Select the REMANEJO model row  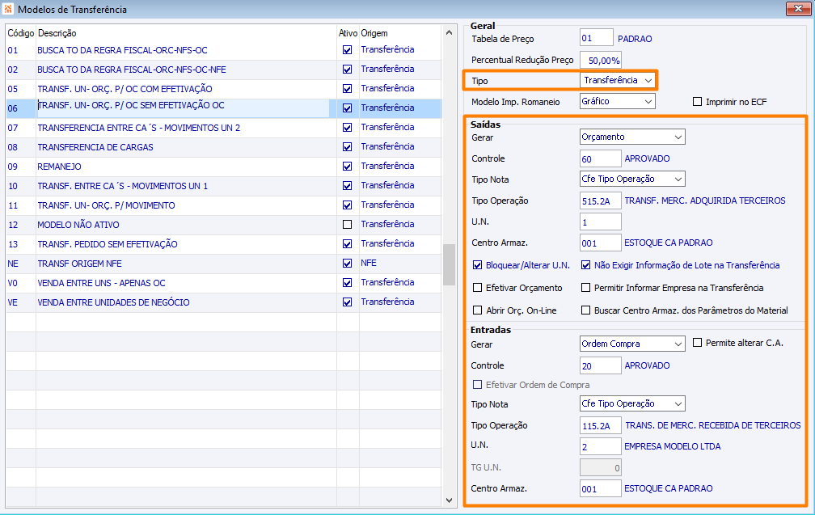(x=223, y=167)
